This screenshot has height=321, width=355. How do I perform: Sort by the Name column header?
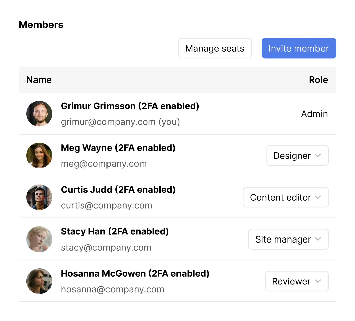coord(39,80)
